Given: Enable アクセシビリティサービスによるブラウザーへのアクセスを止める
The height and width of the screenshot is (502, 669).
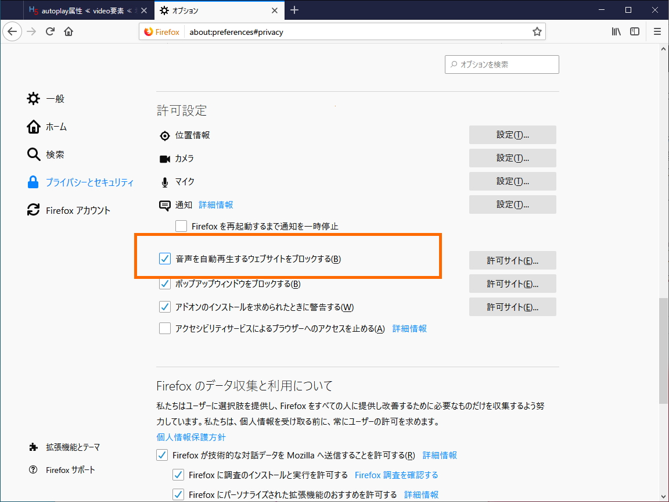Looking at the screenshot, I should tap(164, 328).
